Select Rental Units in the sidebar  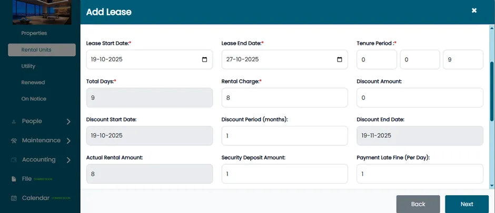pos(42,50)
